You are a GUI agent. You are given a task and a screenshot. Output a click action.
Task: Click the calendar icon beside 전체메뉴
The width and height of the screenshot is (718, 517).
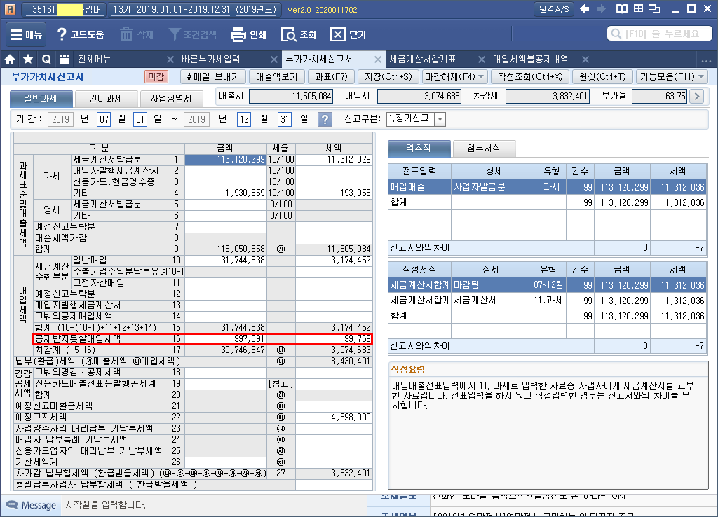point(65,59)
